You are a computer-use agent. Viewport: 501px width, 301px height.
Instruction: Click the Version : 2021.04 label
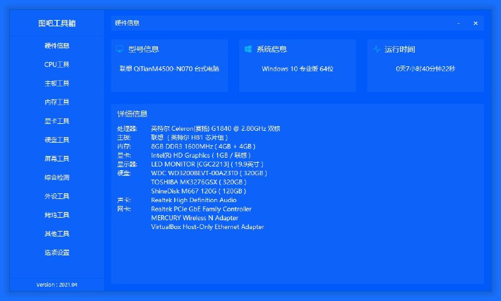(x=57, y=285)
